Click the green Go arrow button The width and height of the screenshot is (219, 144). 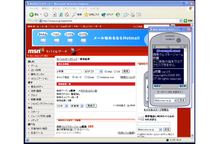[x=185, y=21]
